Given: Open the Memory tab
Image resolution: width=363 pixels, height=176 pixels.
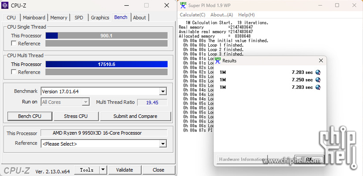Looking at the screenshot, I should click(x=59, y=18).
